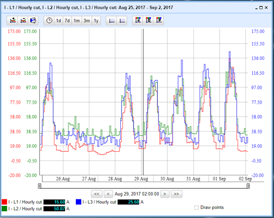Click the P axis mode icon
The width and height of the screenshot is (274, 218).
coord(159,20)
